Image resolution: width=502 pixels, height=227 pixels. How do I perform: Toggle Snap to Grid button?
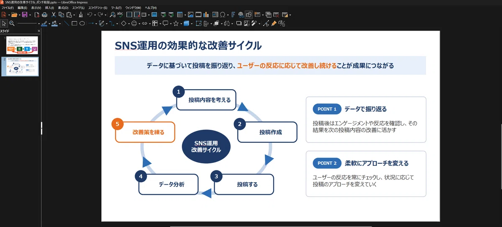coord(137,15)
